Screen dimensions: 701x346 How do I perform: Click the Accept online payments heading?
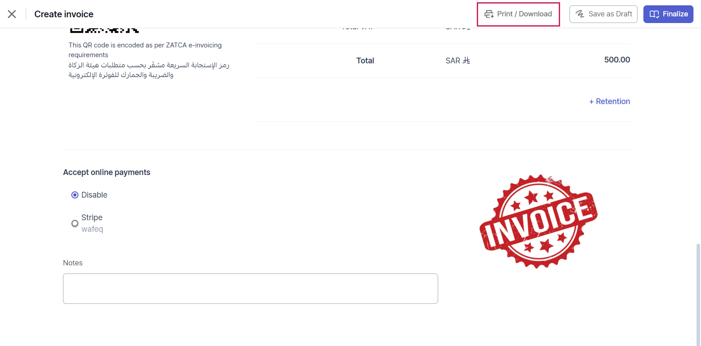point(106,172)
